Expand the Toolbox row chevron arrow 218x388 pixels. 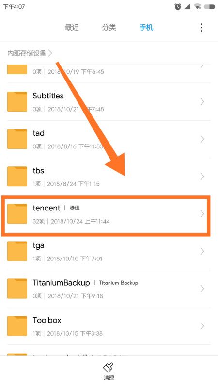pyautogui.click(x=202, y=326)
